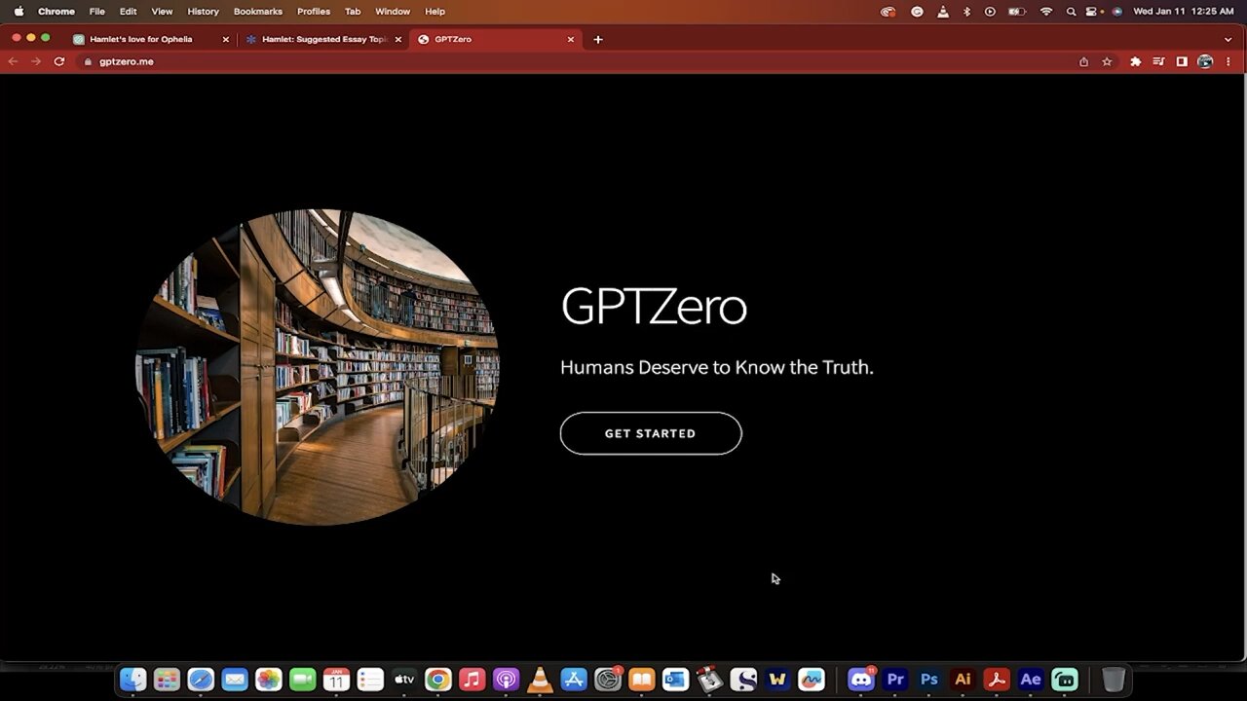This screenshot has height=701, width=1247.
Task: Open App Store from the dock
Action: point(574,680)
